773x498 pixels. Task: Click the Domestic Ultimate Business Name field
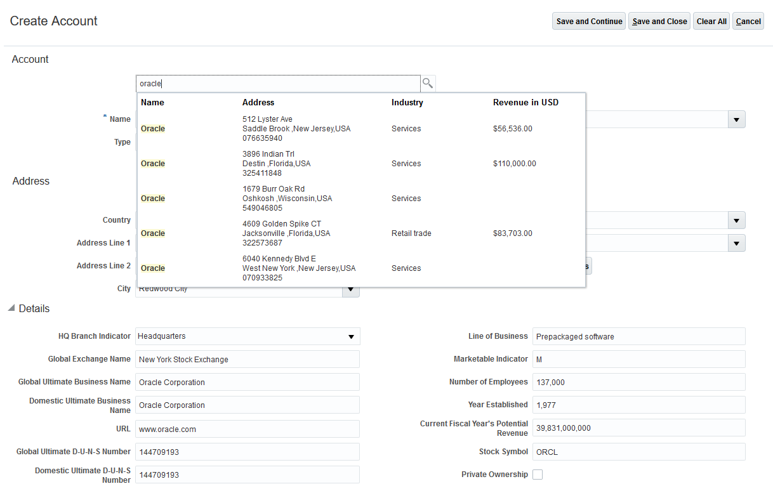[248, 405]
